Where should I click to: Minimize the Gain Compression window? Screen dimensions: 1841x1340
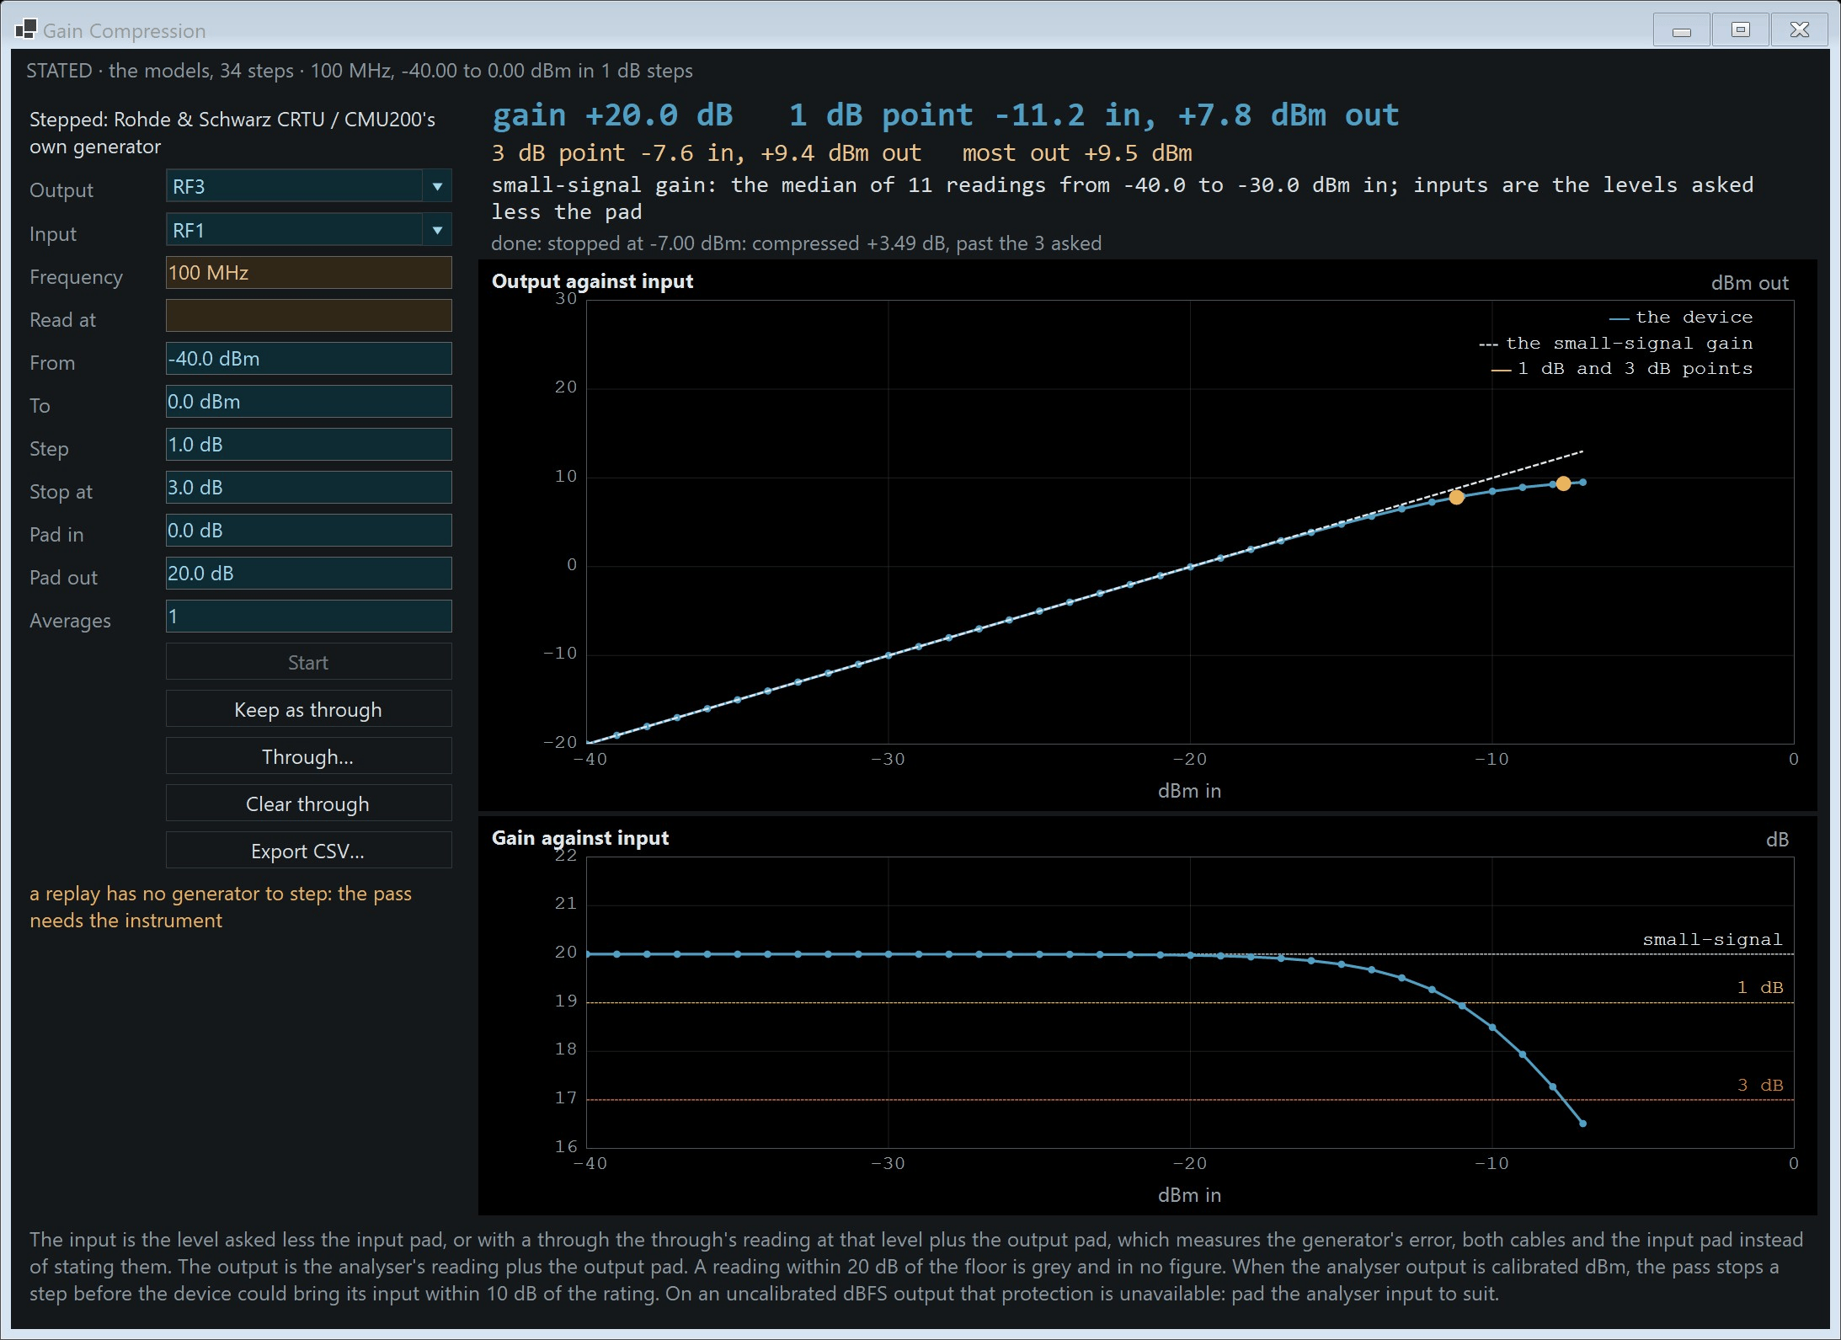[1681, 30]
